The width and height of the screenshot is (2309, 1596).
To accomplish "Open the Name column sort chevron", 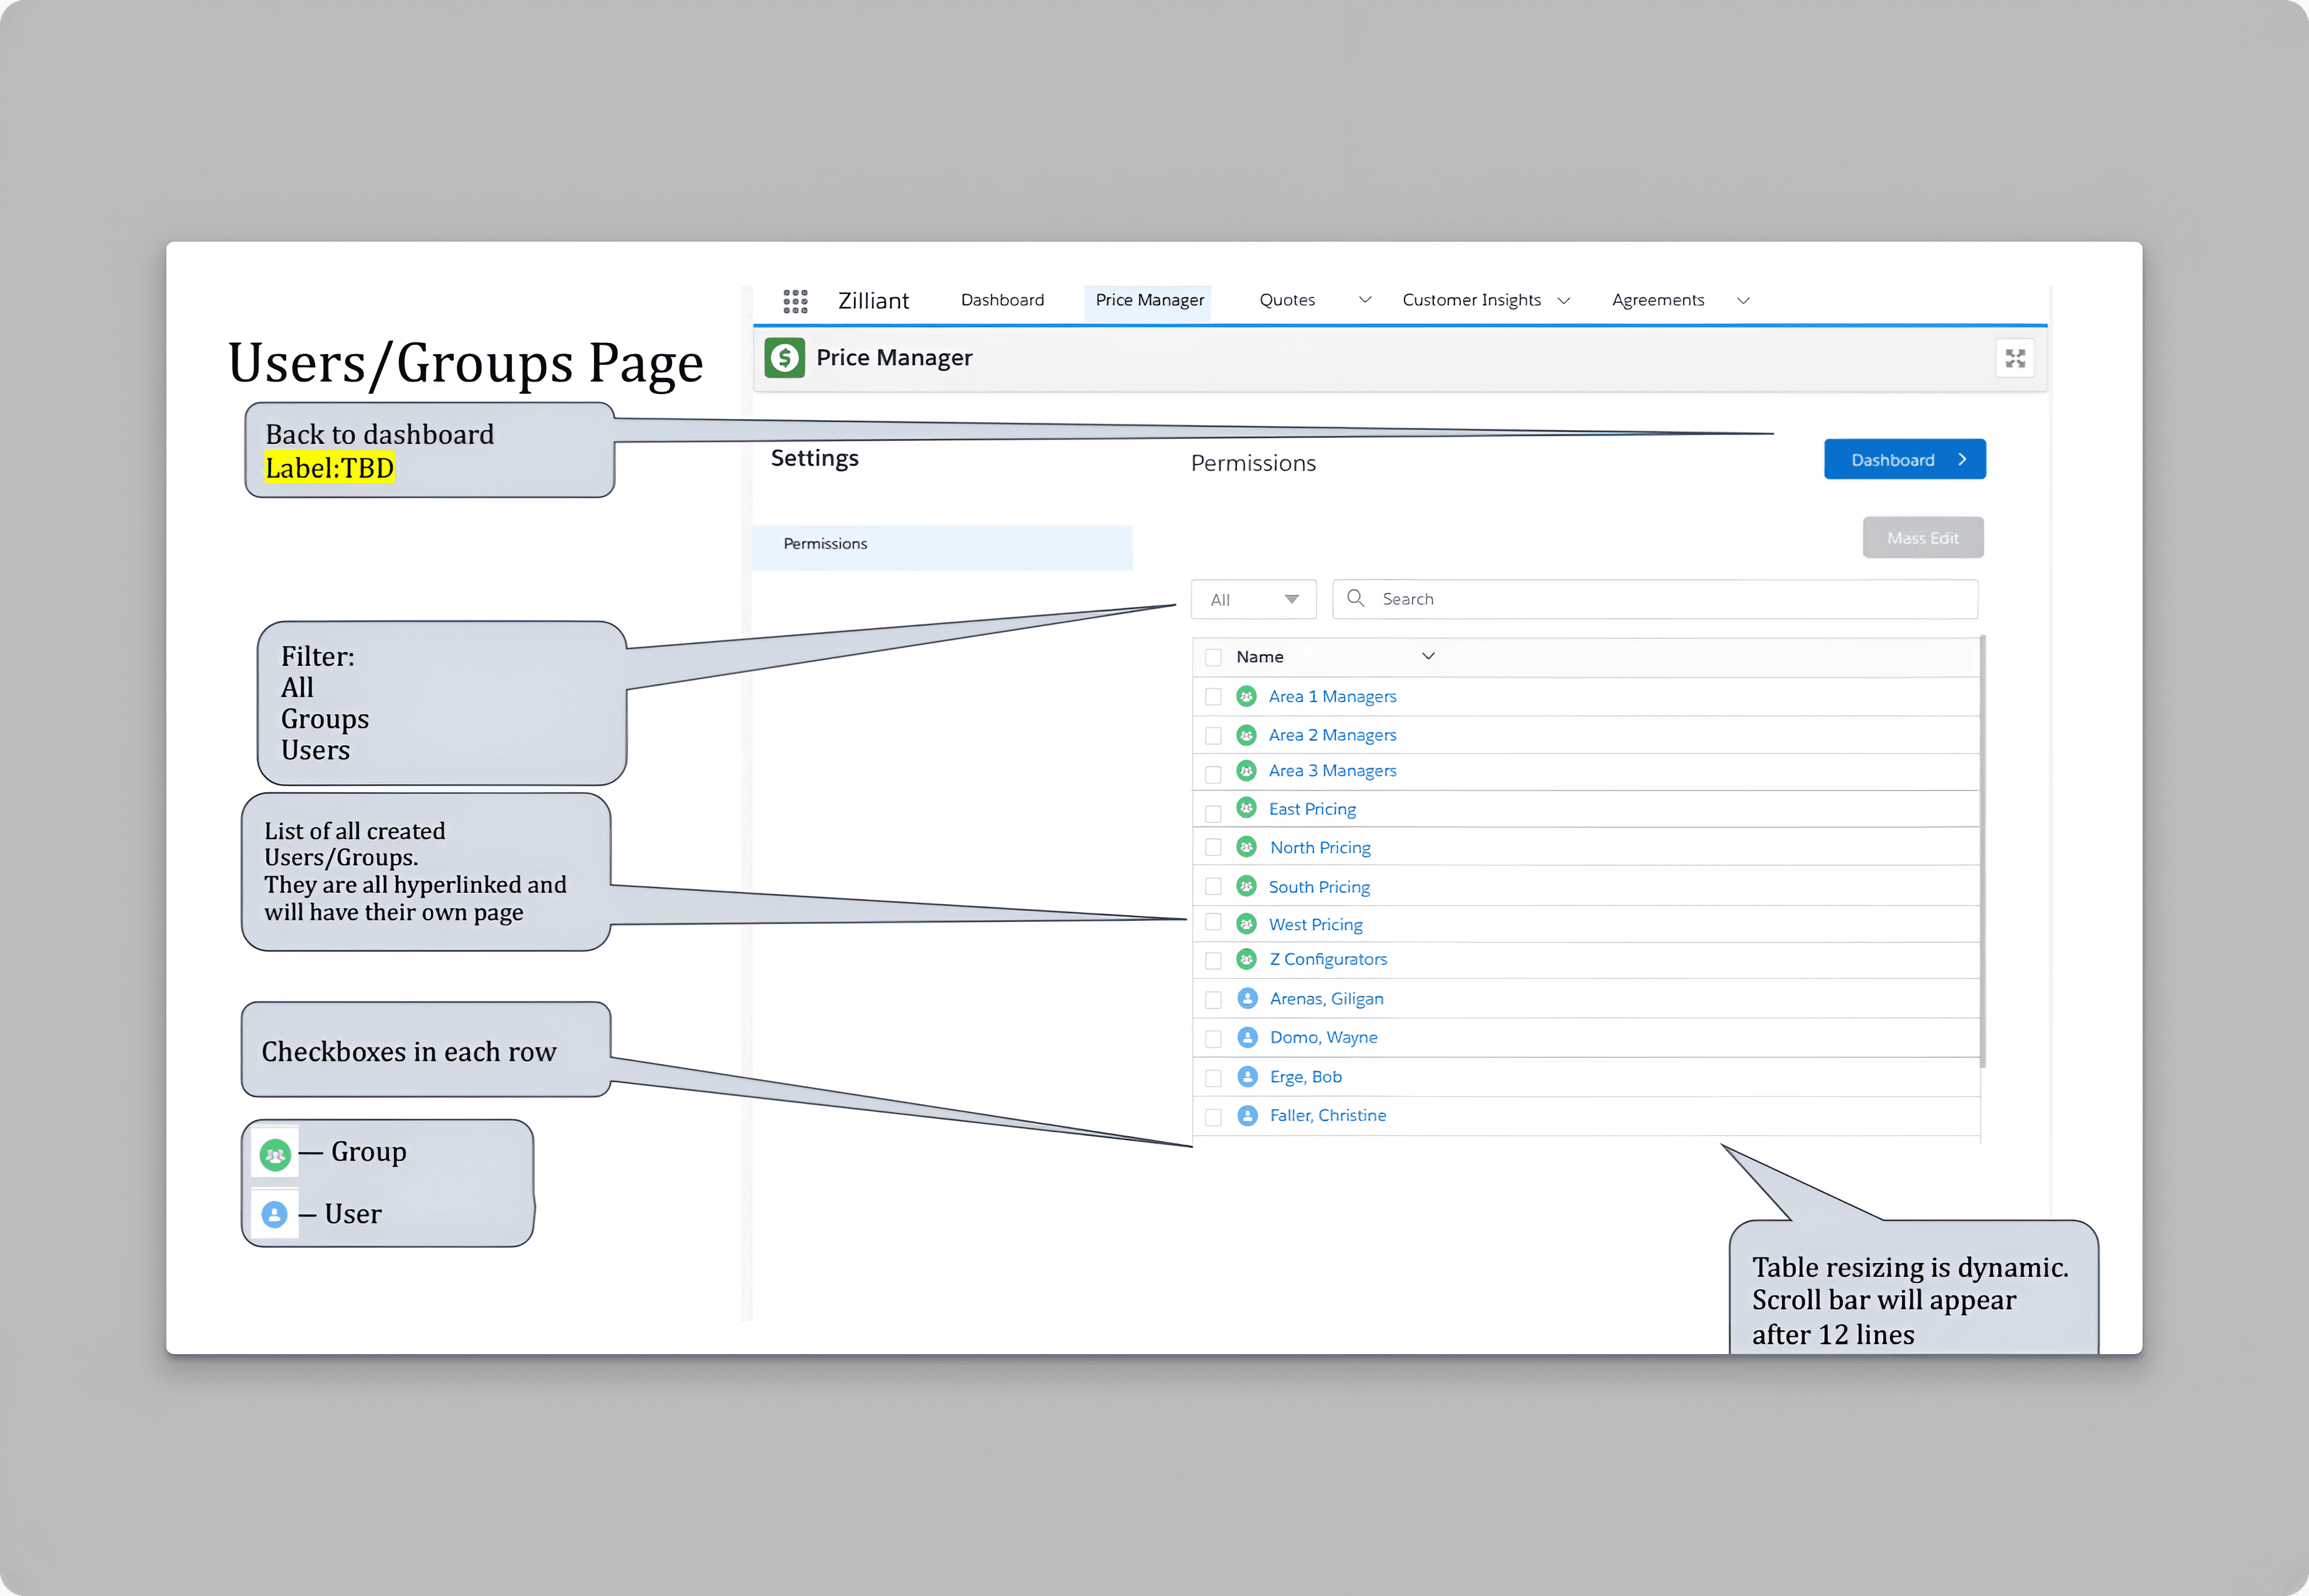I will click(1428, 656).
